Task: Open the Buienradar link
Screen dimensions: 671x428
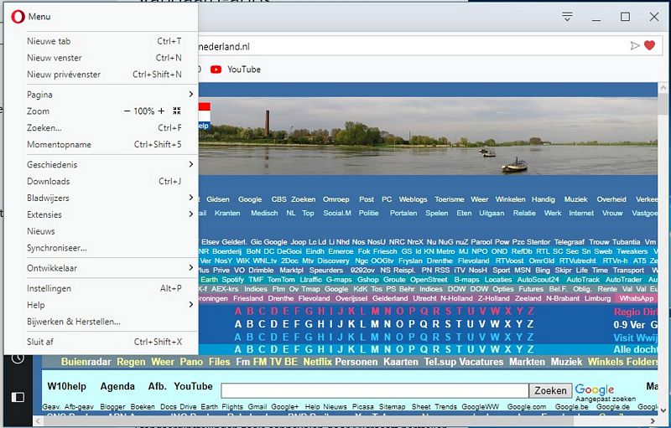Action: 86,362
